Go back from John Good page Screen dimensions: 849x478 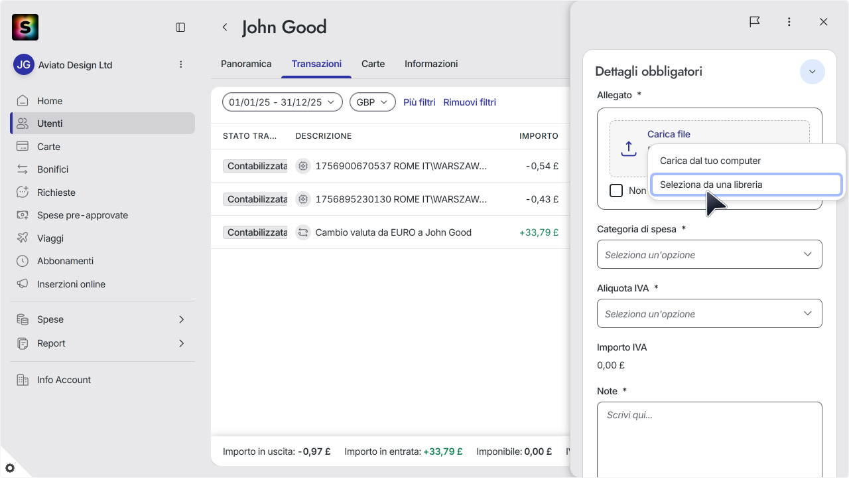[225, 27]
